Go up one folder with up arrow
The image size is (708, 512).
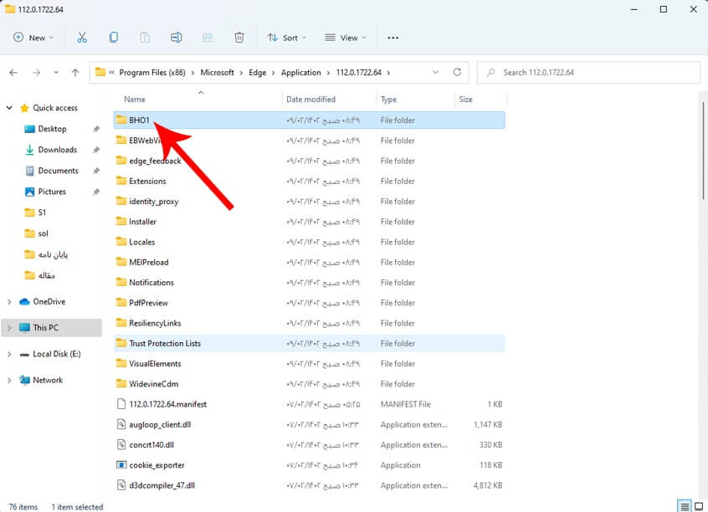75,73
